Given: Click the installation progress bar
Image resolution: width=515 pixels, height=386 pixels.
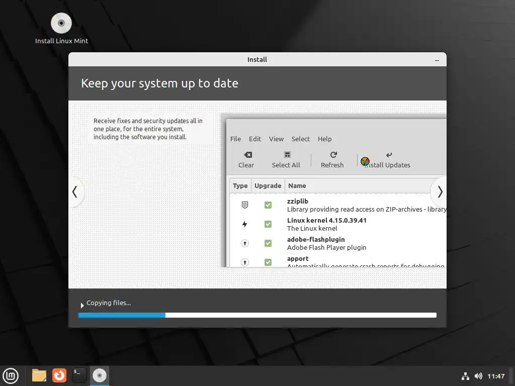Looking at the screenshot, I should (x=257, y=315).
